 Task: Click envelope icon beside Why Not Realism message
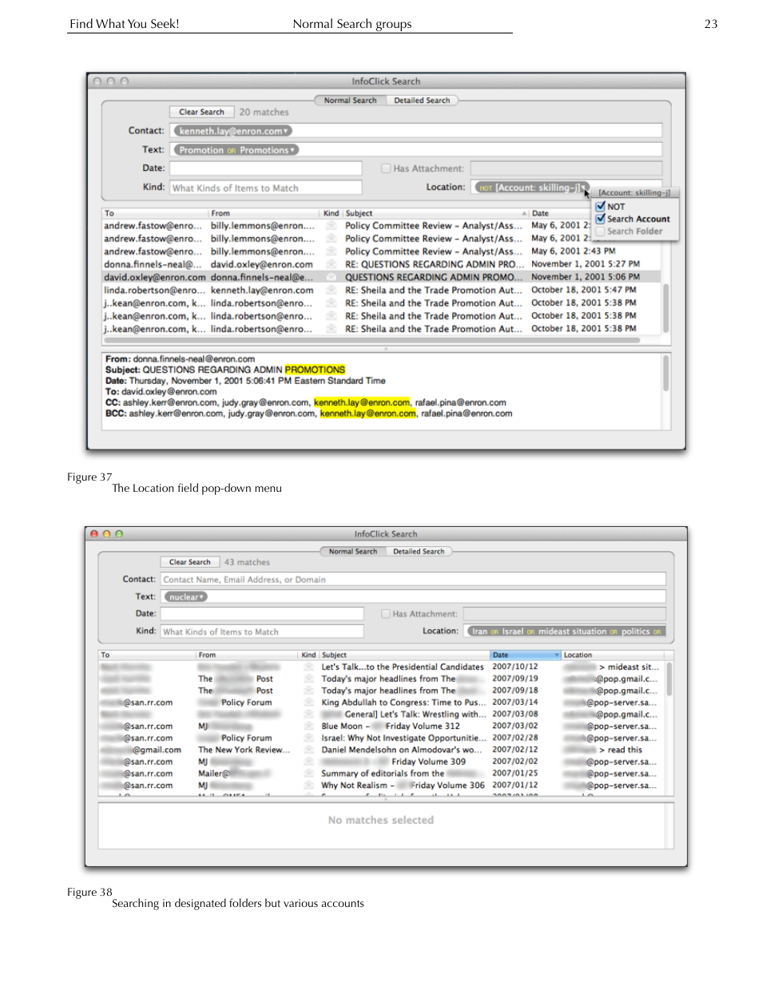tap(308, 786)
